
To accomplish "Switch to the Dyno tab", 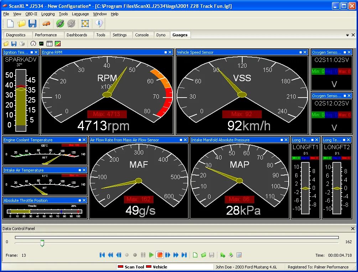I will coord(161,35).
